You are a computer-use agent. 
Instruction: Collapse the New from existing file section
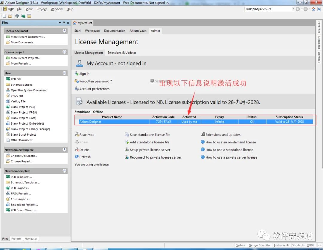65,150
